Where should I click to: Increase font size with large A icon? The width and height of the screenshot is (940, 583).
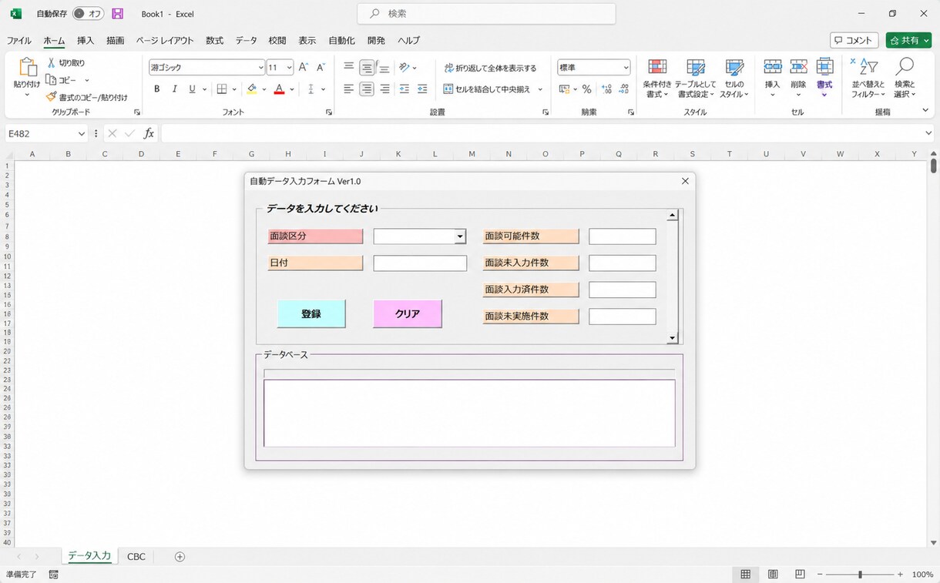coord(304,68)
